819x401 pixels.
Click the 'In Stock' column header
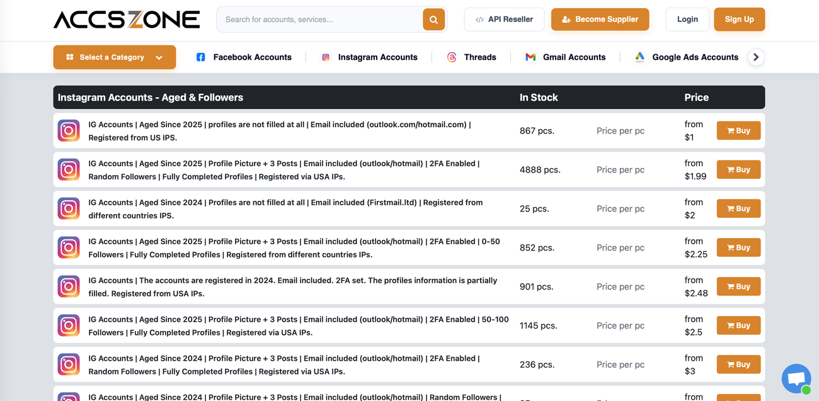tap(539, 98)
